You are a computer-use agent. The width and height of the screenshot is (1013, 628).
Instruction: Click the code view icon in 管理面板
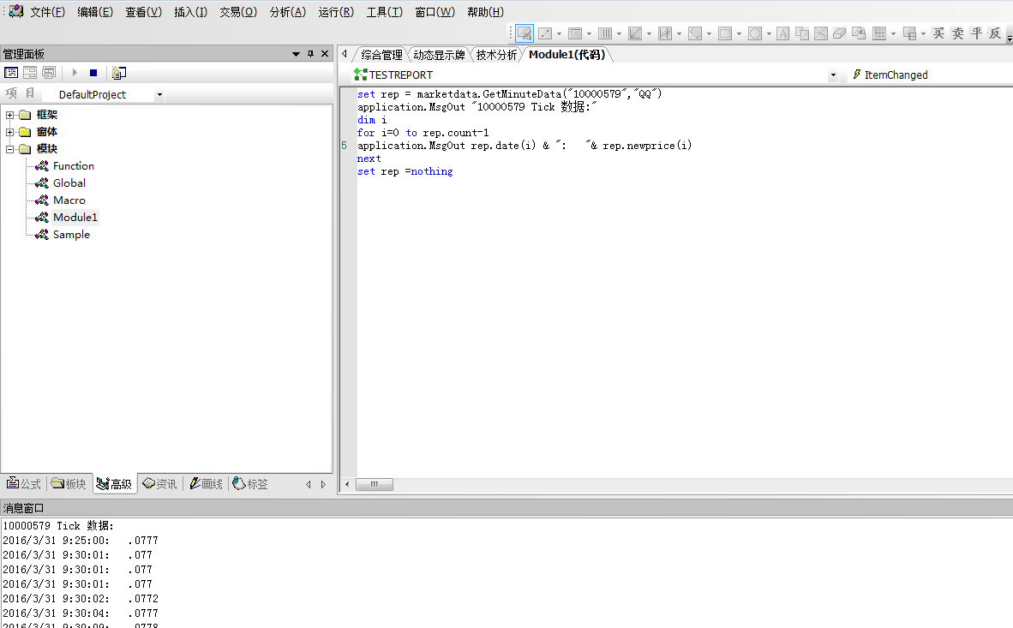pyautogui.click(x=11, y=72)
